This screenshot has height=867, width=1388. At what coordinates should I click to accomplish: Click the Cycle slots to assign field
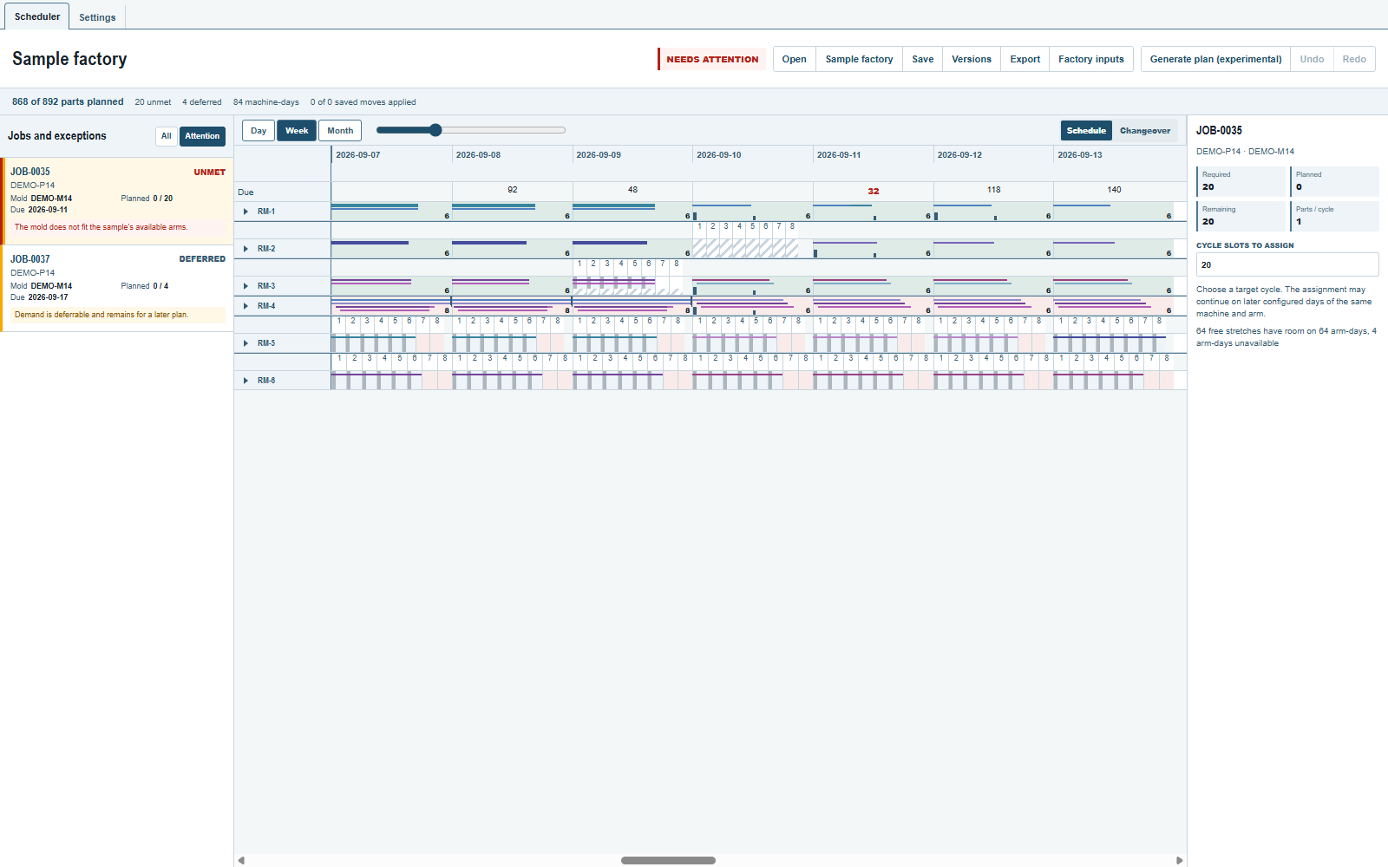point(1287,264)
